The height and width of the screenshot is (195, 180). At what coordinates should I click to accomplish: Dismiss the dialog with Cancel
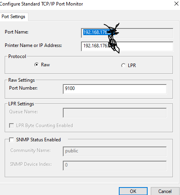coord(165,191)
